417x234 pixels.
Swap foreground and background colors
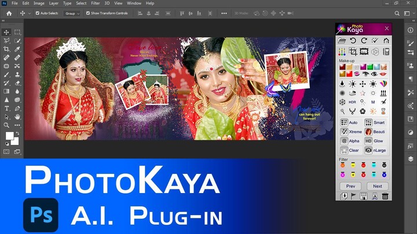(x=17, y=133)
